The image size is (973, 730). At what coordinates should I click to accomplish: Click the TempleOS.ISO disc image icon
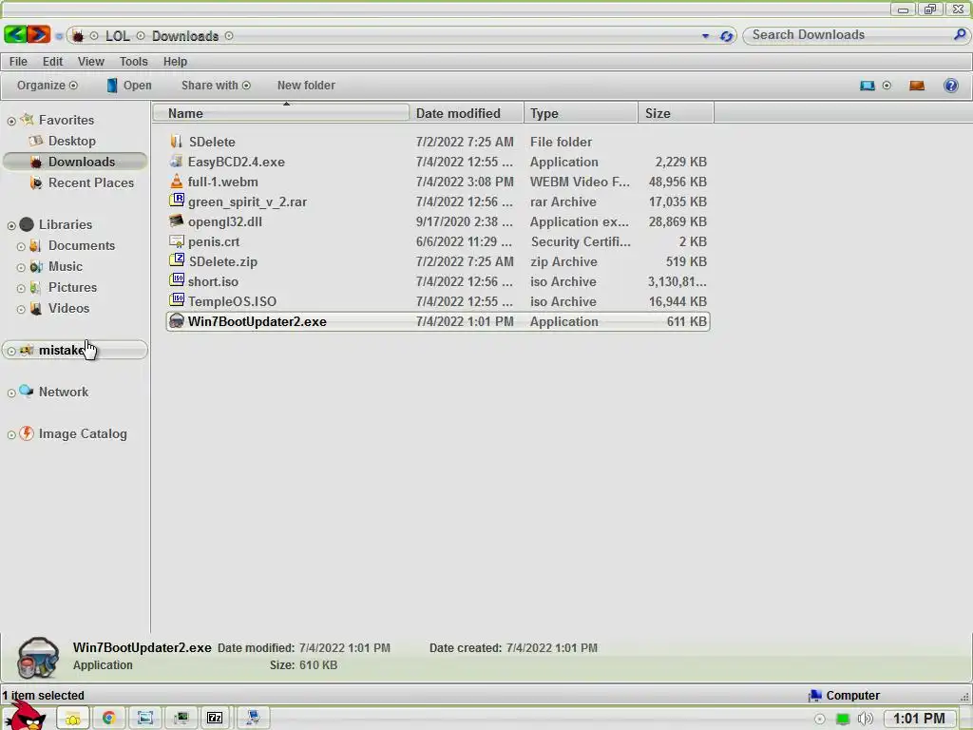(177, 299)
